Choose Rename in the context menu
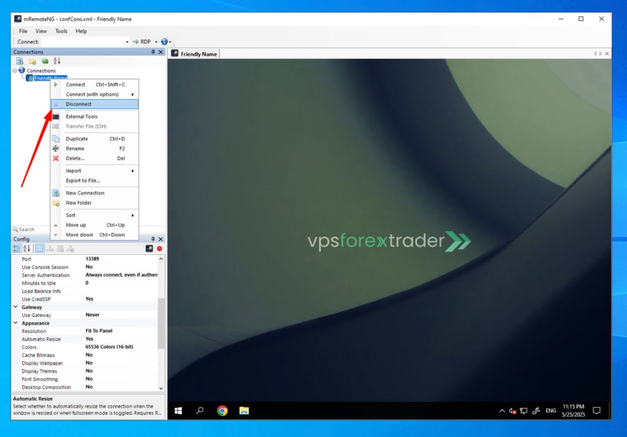This screenshot has width=627, height=437. [x=95, y=149]
